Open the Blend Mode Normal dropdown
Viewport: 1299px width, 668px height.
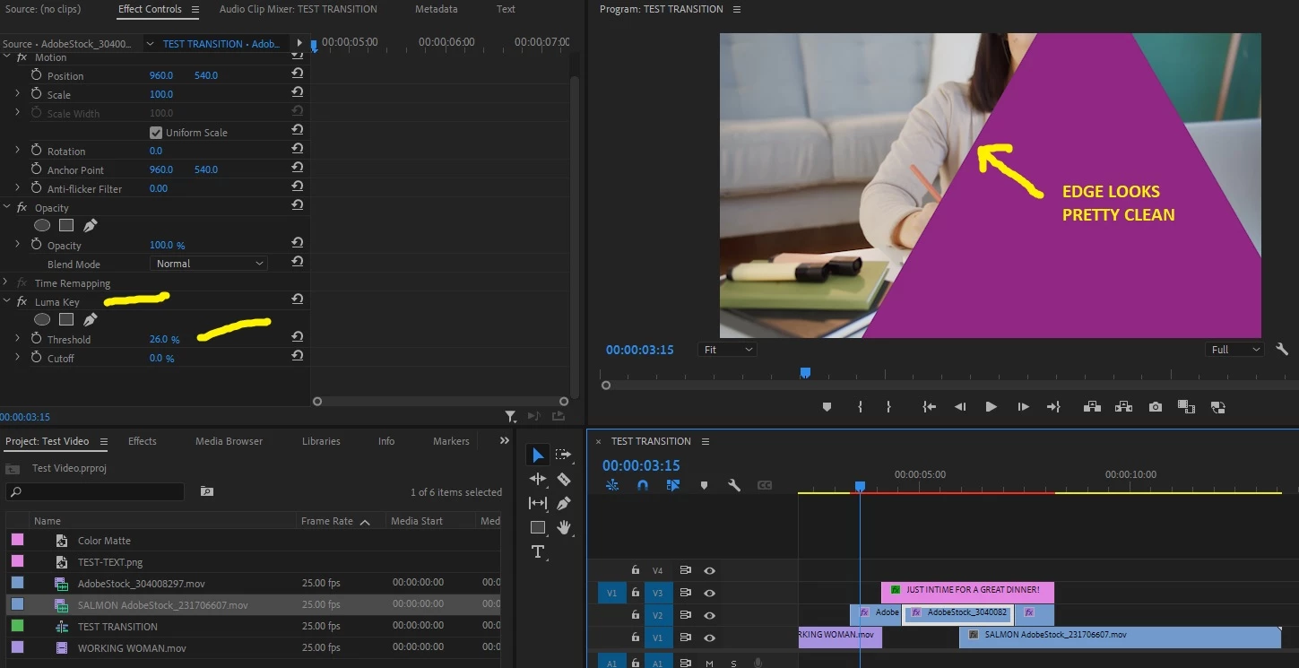point(209,264)
